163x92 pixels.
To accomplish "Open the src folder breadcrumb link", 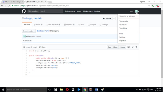I will (x=47, y=31).
